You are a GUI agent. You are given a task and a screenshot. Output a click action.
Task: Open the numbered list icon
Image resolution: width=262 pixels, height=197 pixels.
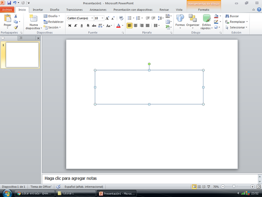(x=138, y=18)
